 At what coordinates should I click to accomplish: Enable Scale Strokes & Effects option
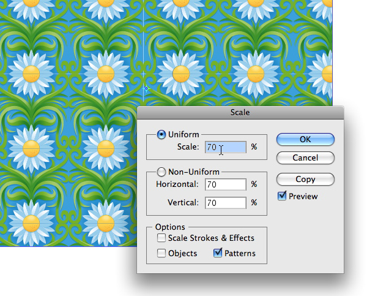tap(161, 238)
